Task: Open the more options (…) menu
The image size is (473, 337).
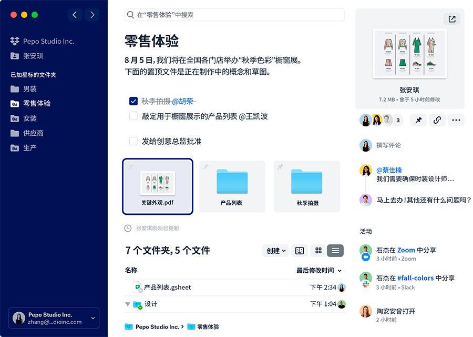Action: click(x=456, y=120)
